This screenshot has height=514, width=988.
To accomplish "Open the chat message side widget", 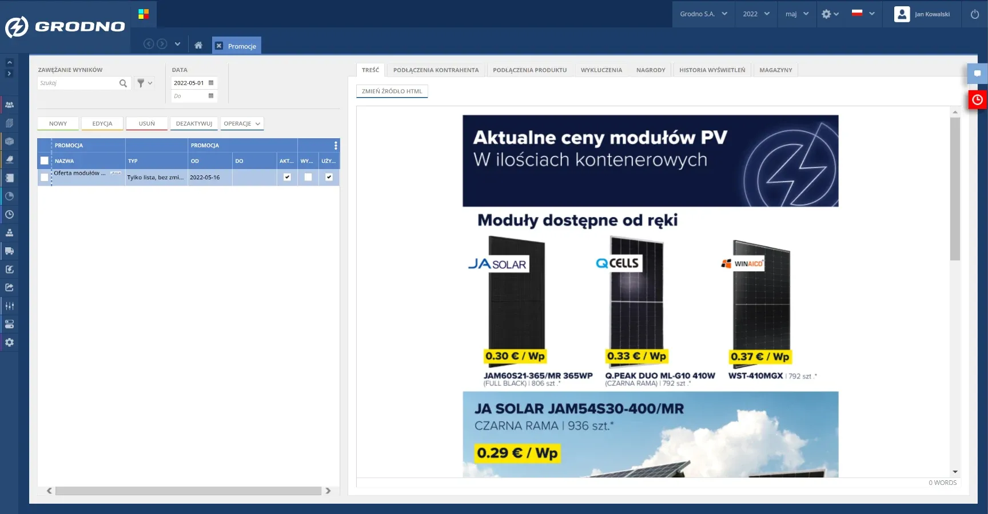I will click(x=977, y=74).
